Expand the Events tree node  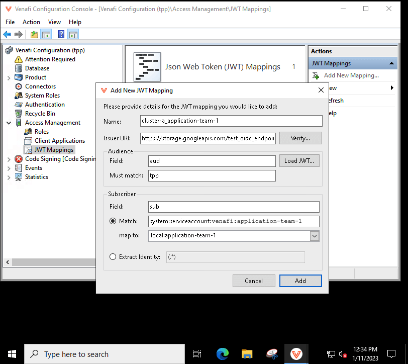click(9, 168)
